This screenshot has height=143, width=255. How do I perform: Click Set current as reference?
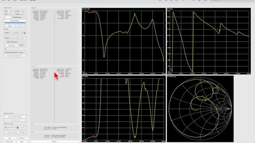(15, 117)
